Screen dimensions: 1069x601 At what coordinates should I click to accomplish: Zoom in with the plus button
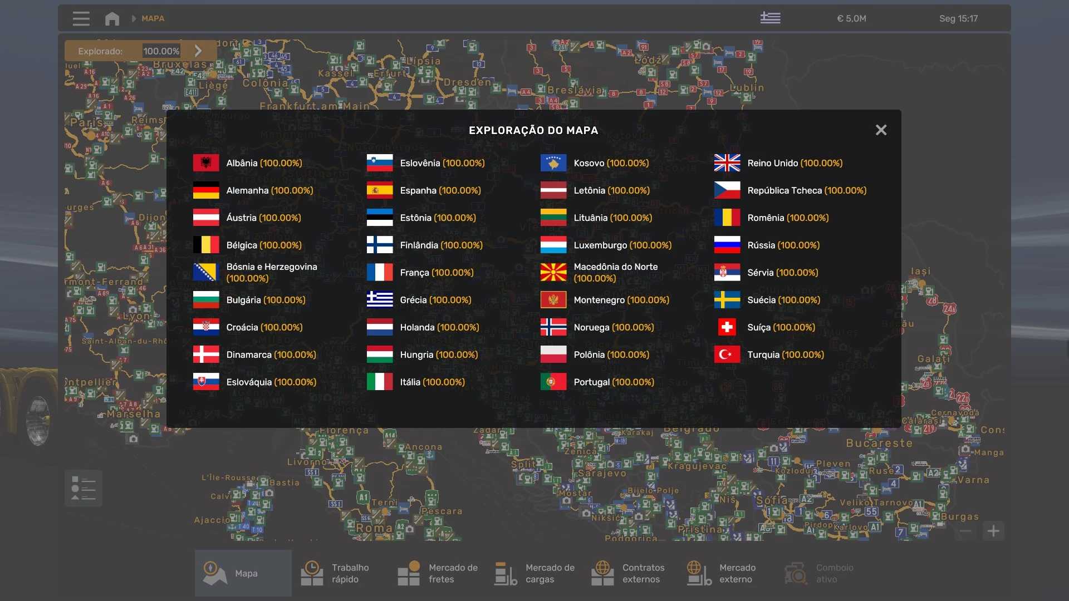click(993, 531)
